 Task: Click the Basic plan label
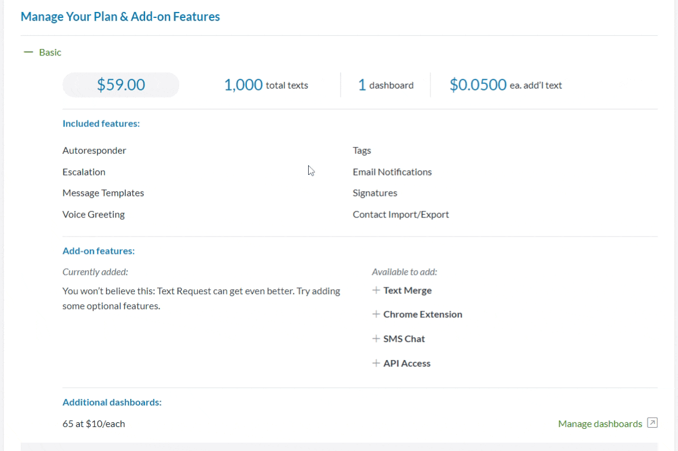(50, 53)
